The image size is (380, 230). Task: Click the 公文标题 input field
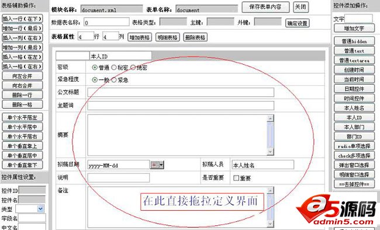click(x=181, y=92)
